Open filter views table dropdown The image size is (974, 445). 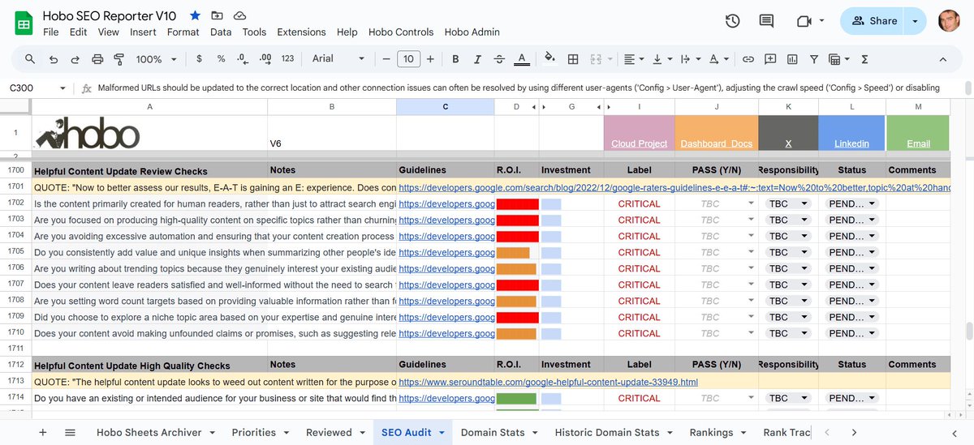click(x=838, y=59)
